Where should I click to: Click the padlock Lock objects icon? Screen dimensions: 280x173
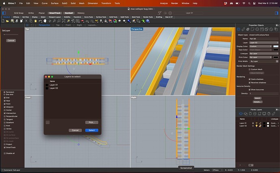tap(106, 21)
